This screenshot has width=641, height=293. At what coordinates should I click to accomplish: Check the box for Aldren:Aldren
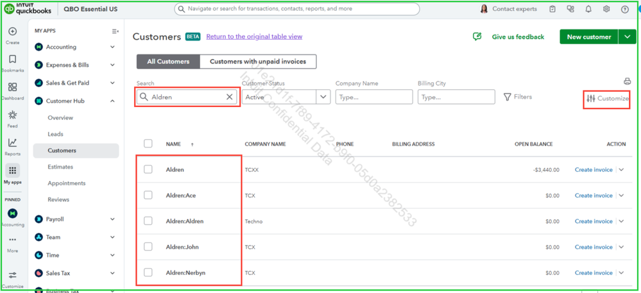click(148, 221)
